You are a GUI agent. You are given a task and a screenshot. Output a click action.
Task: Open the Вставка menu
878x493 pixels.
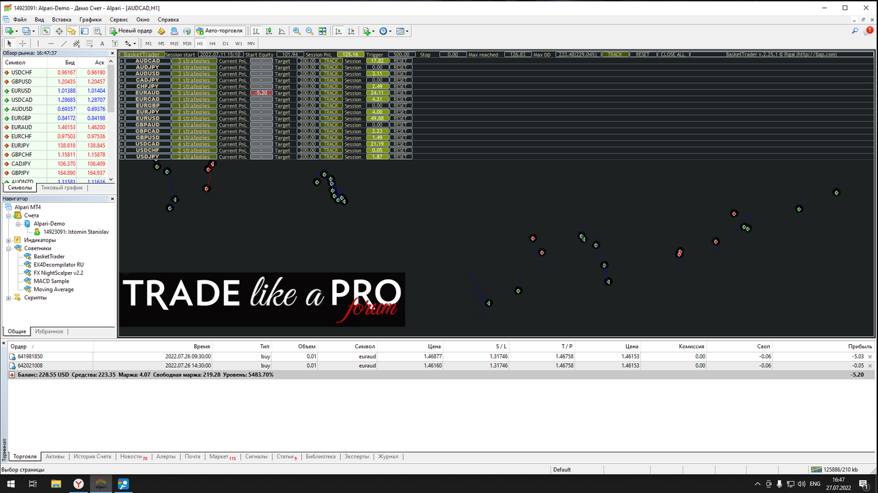tap(61, 20)
